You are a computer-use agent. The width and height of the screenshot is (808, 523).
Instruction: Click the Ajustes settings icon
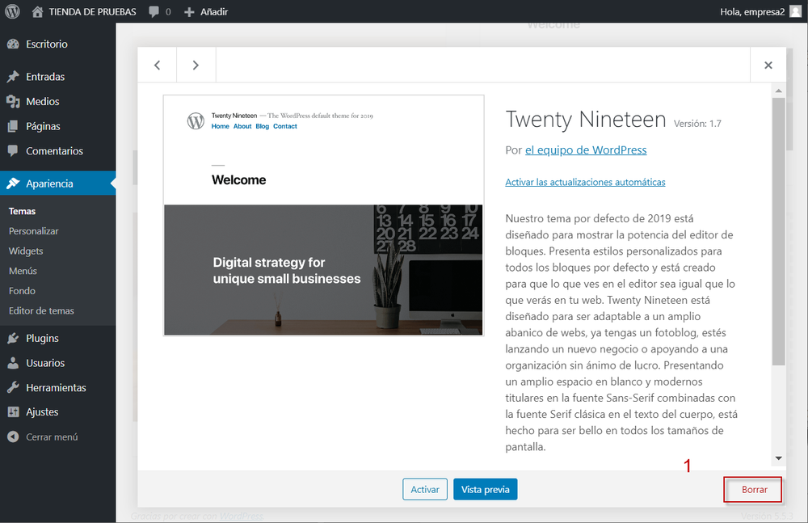pyautogui.click(x=14, y=411)
